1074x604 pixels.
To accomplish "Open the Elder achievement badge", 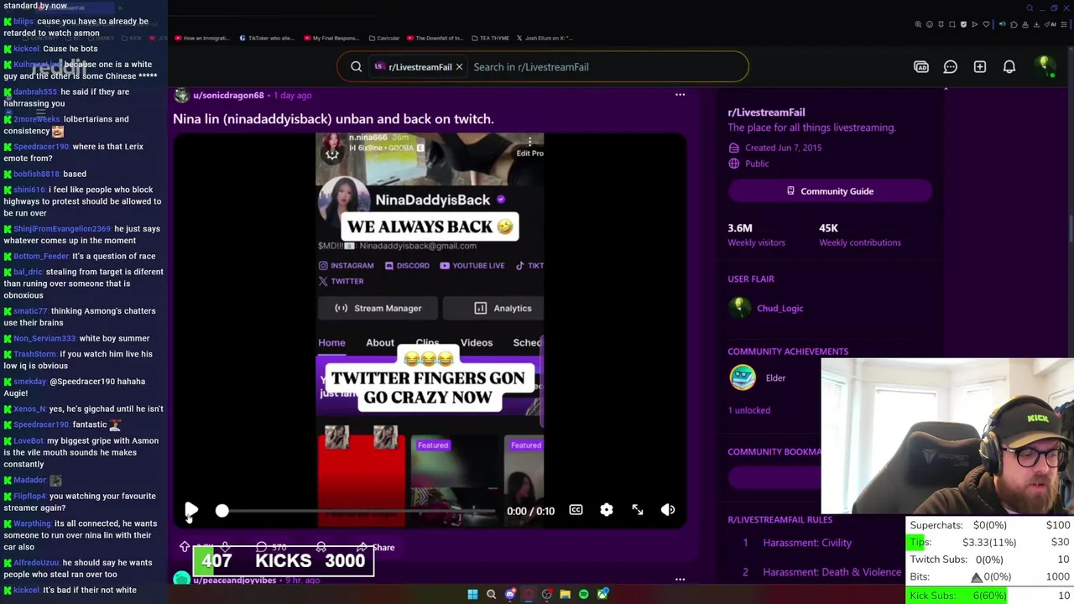I will coord(743,377).
